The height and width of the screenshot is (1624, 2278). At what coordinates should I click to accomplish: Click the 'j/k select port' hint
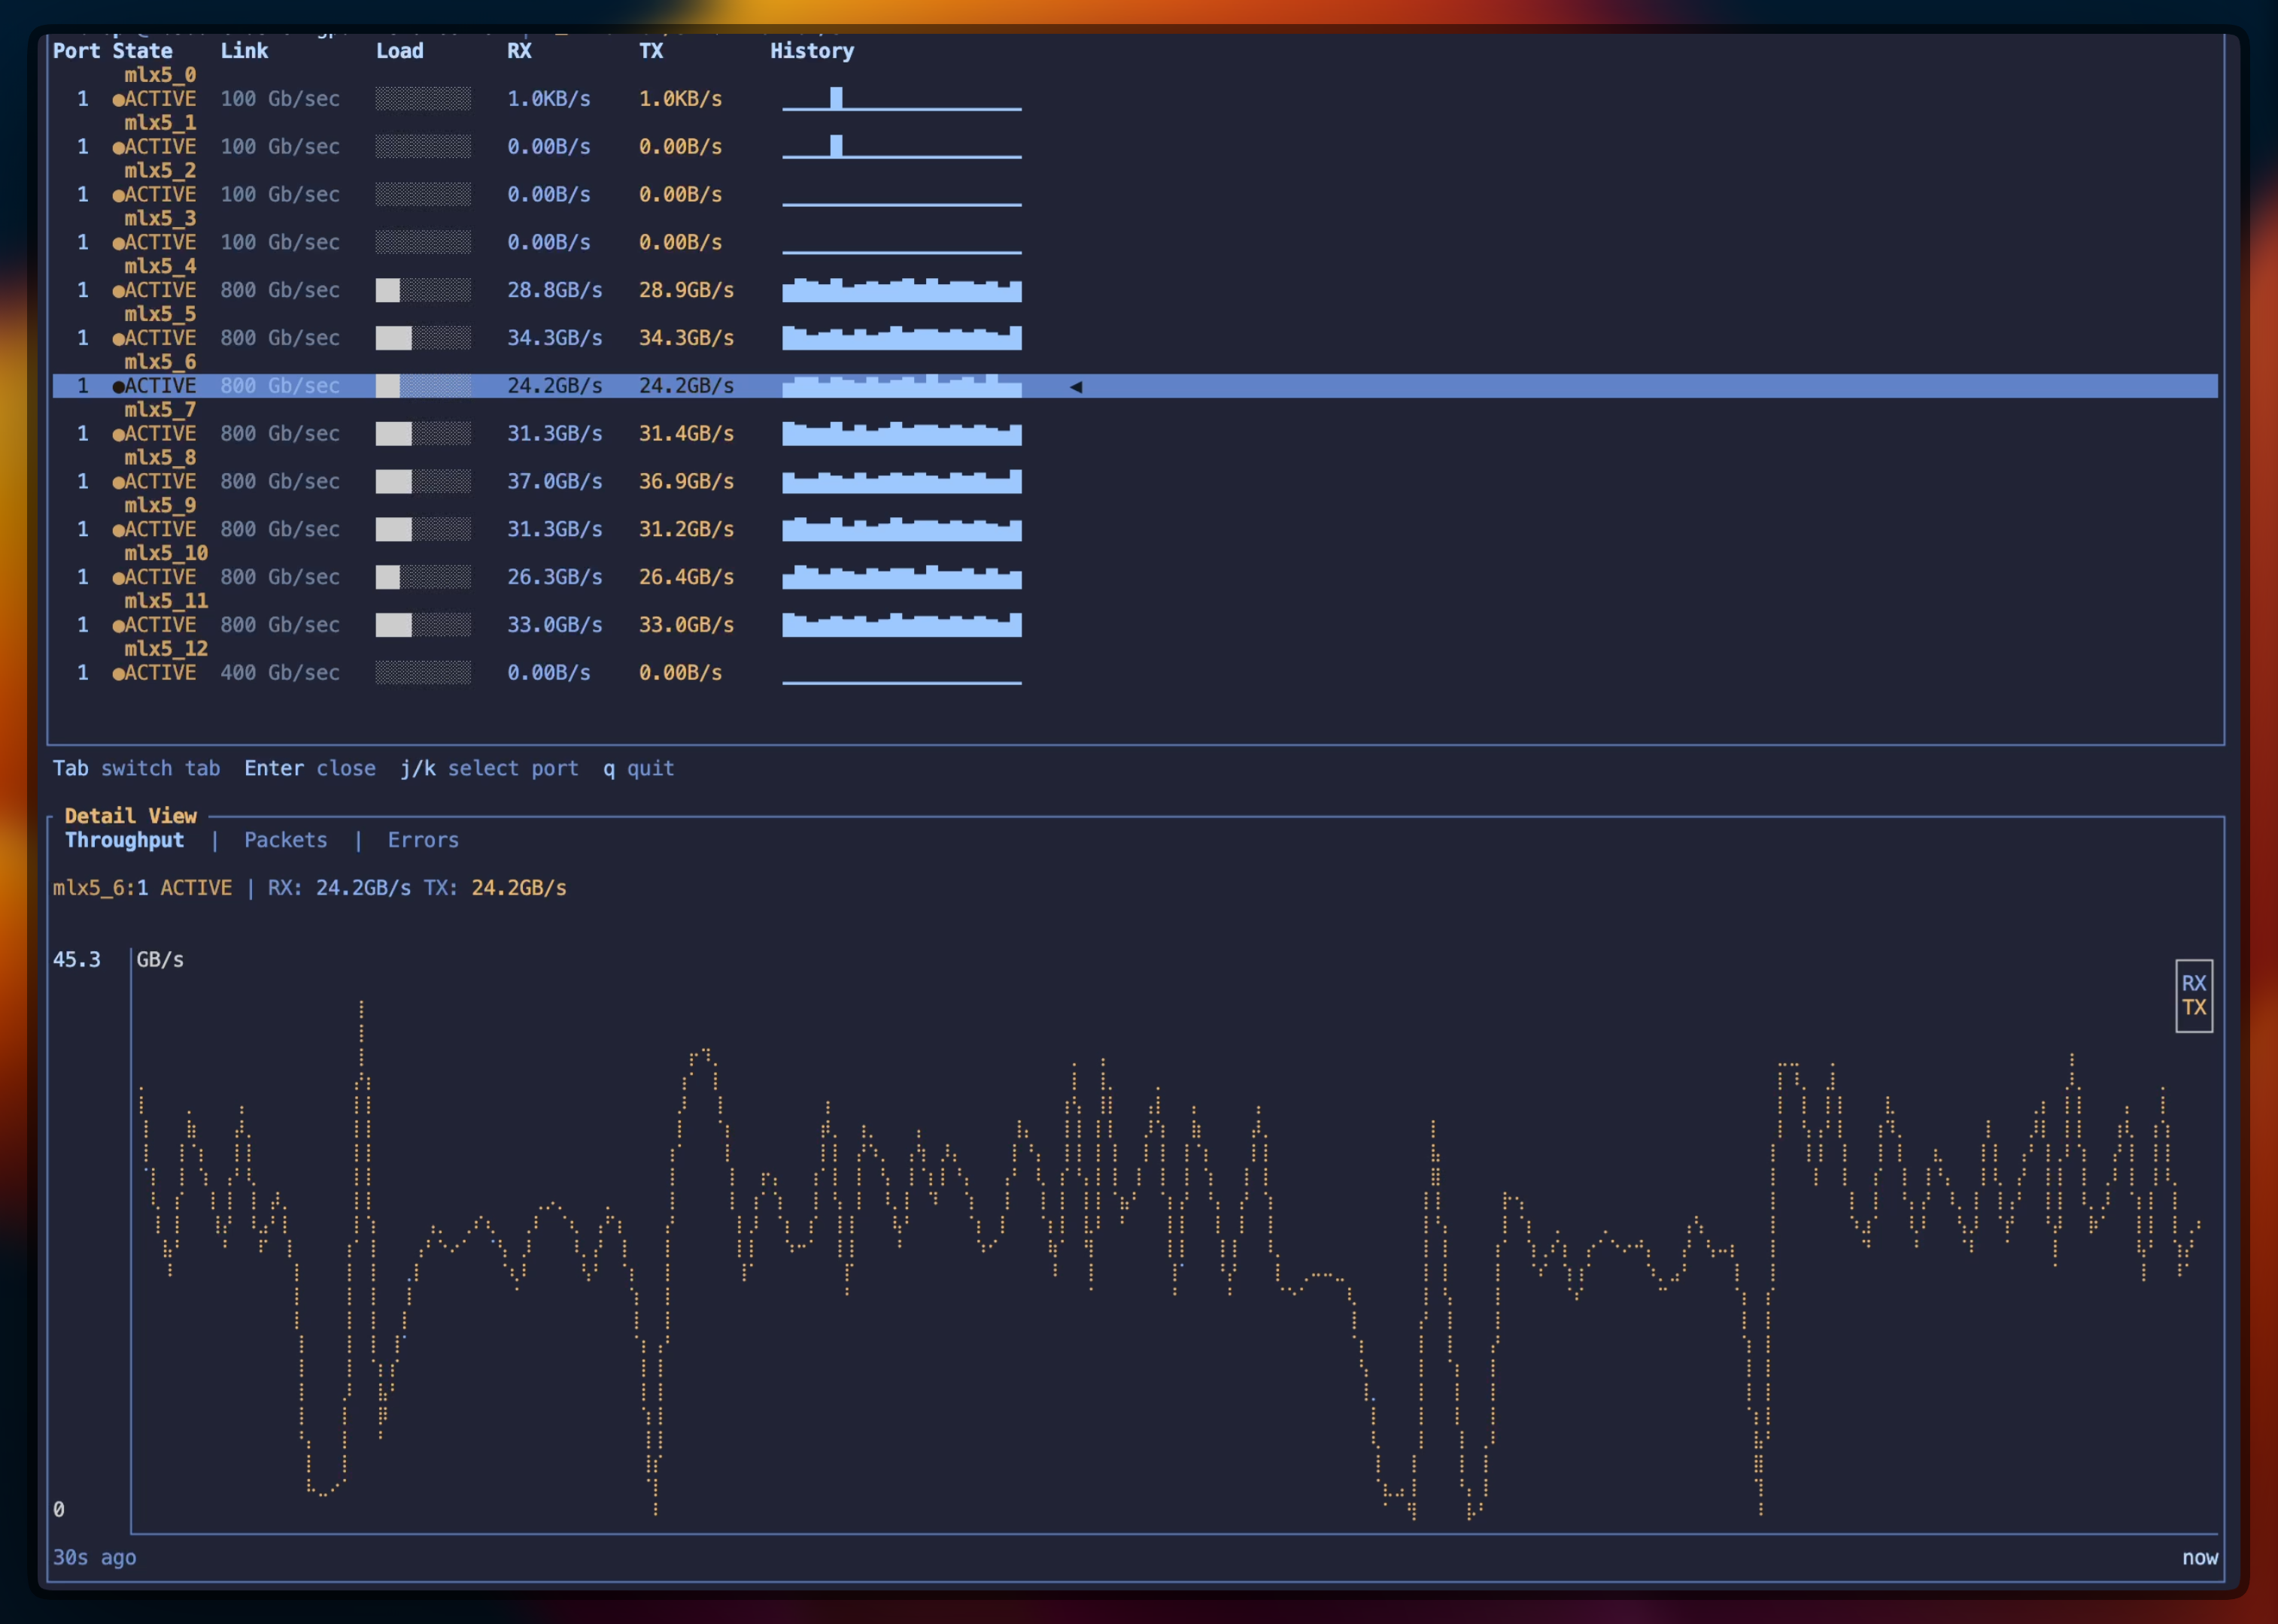(x=489, y=768)
